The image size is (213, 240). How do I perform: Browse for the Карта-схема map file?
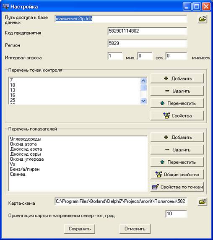(x=202, y=201)
